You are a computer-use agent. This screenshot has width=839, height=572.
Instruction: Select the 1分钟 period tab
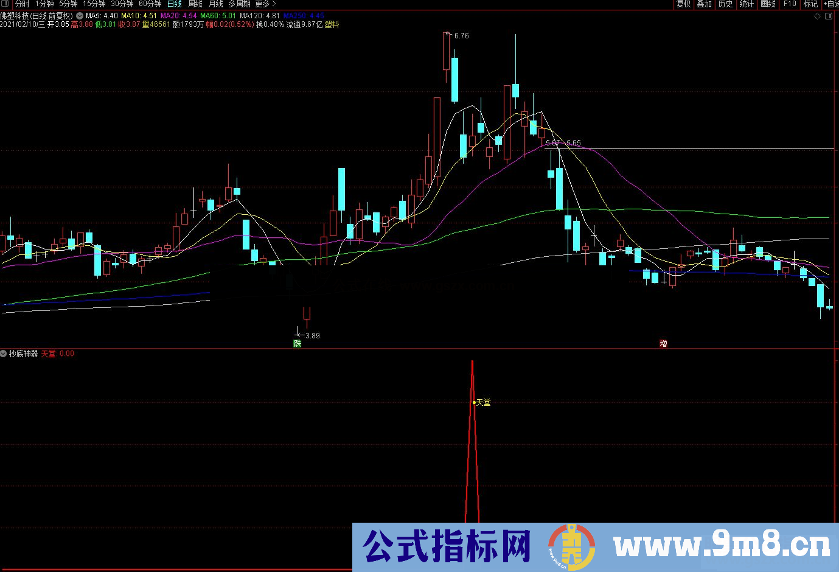(44, 4)
